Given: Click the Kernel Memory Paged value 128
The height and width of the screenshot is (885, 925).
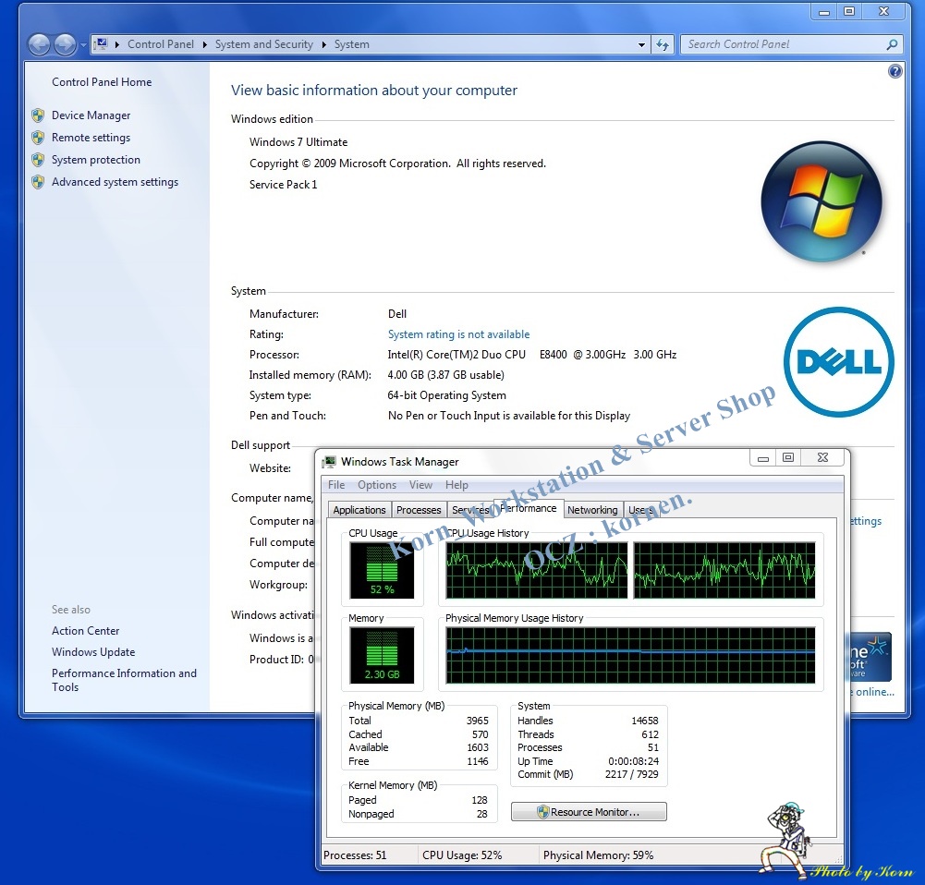Looking at the screenshot, I should click(479, 800).
